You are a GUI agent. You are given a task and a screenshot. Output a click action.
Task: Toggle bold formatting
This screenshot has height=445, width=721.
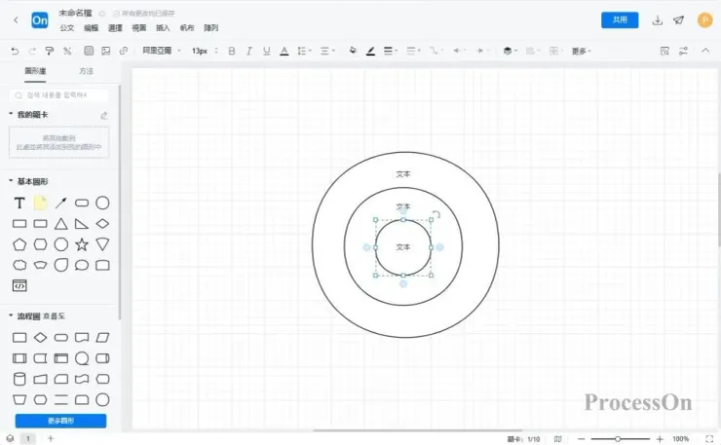coord(232,51)
